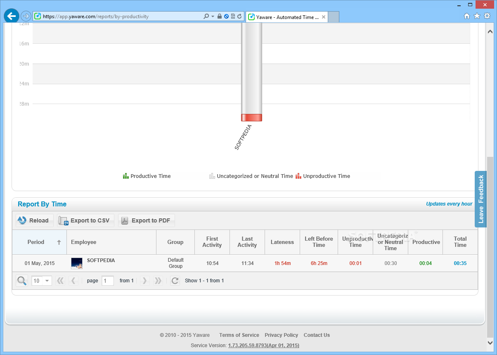Click the Employee column header
497x355 pixels.
111,242
